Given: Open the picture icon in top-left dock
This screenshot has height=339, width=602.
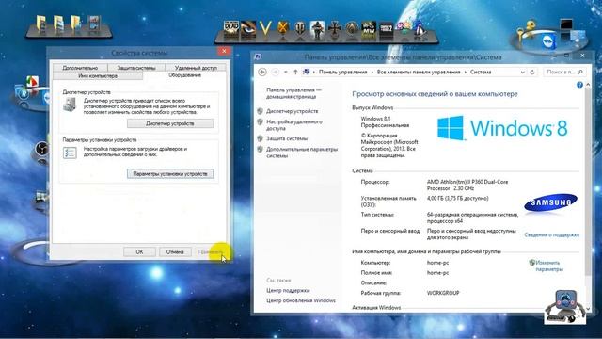Looking at the screenshot, I should pos(94,23).
